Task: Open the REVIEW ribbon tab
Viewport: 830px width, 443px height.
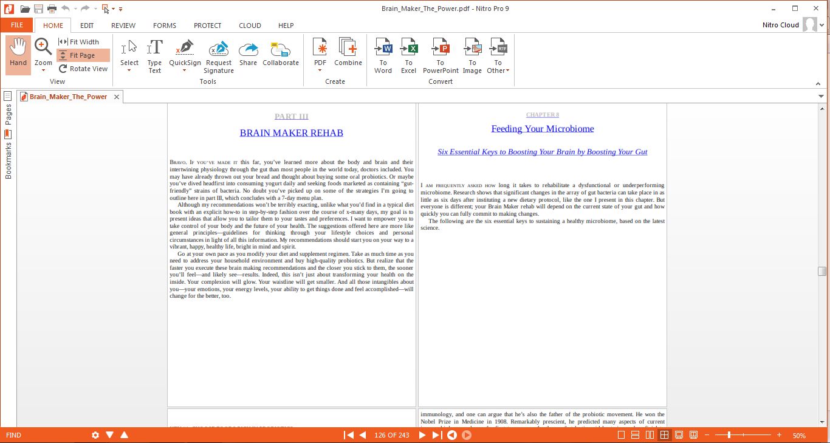Action: [x=123, y=26]
